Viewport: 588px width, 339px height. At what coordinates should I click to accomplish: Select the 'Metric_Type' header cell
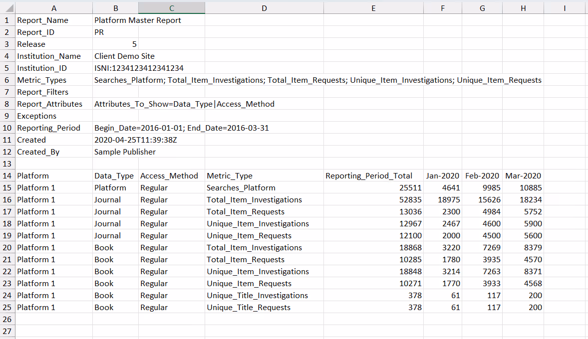click(x=264, y=175)
